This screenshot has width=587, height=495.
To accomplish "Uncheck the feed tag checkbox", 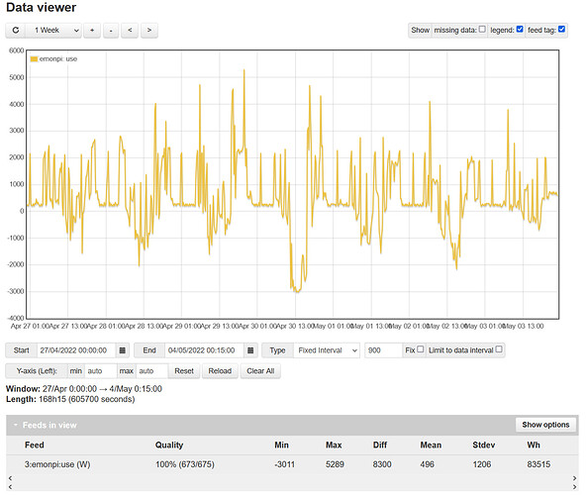I will click(561, 30).
